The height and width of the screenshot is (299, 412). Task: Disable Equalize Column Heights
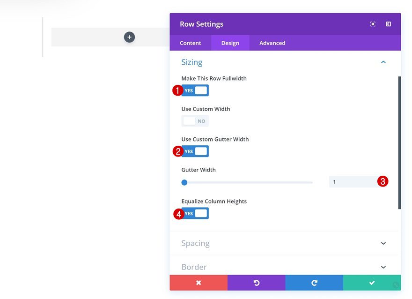coord(195,213)
